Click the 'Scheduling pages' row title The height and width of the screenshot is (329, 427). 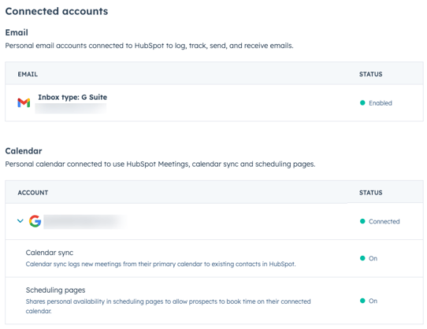click(56, 290)
